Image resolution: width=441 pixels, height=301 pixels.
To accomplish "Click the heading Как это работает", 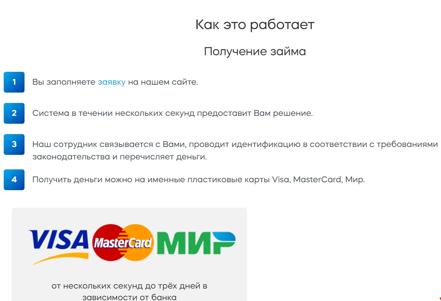I will 255,24.
